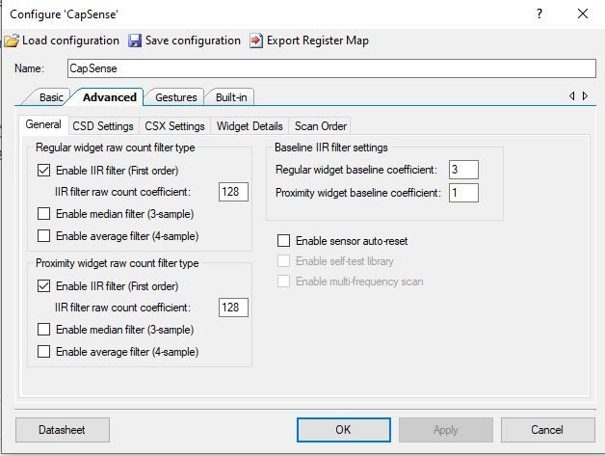This screenshot has width=605, height=456.
Task: Click regular widget IIR raw count coefficient field
Action: (233, 192)
